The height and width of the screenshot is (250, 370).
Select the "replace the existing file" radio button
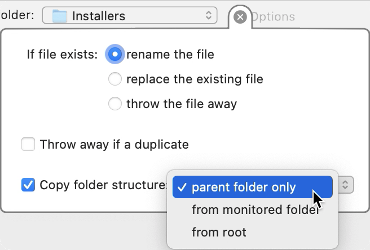click(115, 79)
